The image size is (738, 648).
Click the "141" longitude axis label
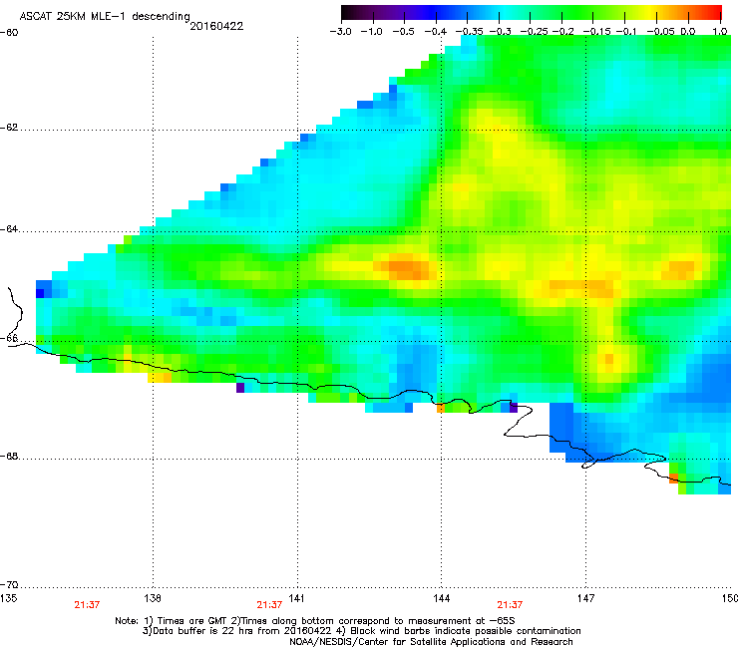(296, 598)
